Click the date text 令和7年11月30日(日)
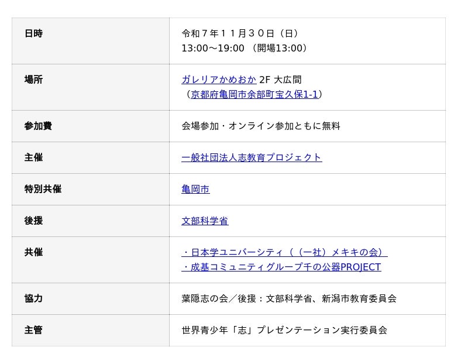468x364 pixels. (x=240, y=33)
